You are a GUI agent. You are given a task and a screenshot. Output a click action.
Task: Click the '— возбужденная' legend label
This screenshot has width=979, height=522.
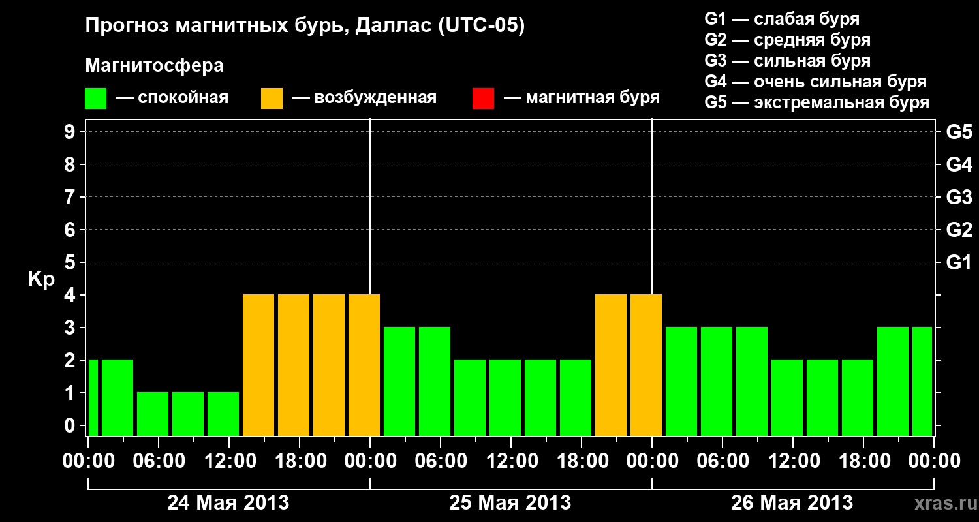pyautogui.click(x=364, y=98)
